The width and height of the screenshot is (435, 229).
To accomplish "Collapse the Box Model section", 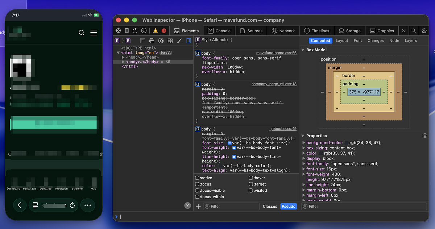I will (x=303, y=50).
